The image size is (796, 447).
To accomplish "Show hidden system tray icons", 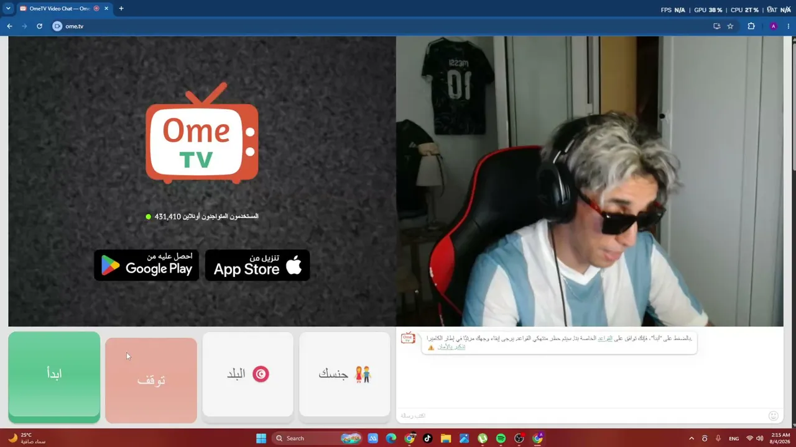I will click(x=692, y=438).
